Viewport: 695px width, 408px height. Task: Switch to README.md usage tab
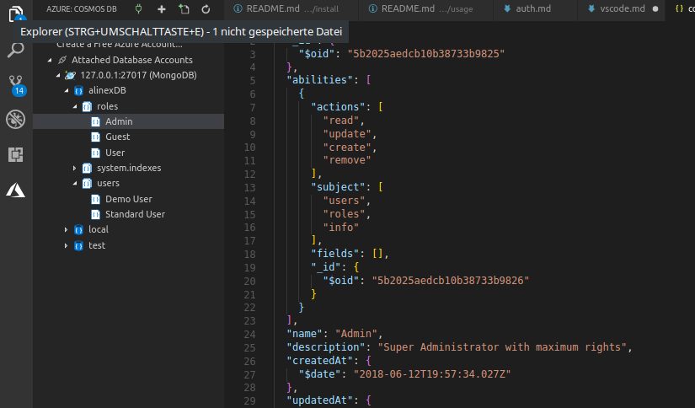426,9
